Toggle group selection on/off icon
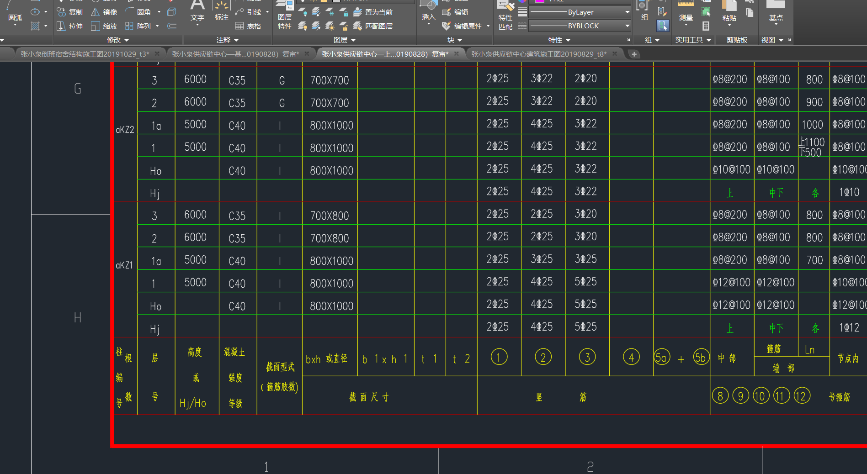 [x=663, y=26]
